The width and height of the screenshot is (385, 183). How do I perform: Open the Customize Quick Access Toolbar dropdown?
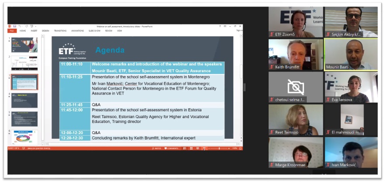[35, 27]
